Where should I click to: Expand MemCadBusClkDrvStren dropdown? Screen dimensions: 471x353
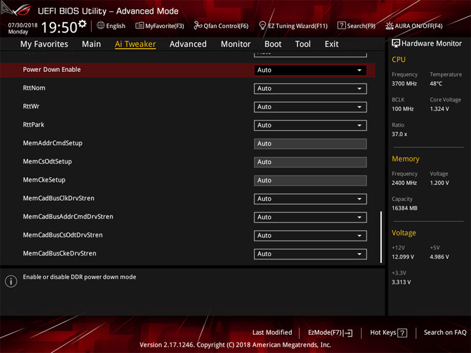coord(310,199)
